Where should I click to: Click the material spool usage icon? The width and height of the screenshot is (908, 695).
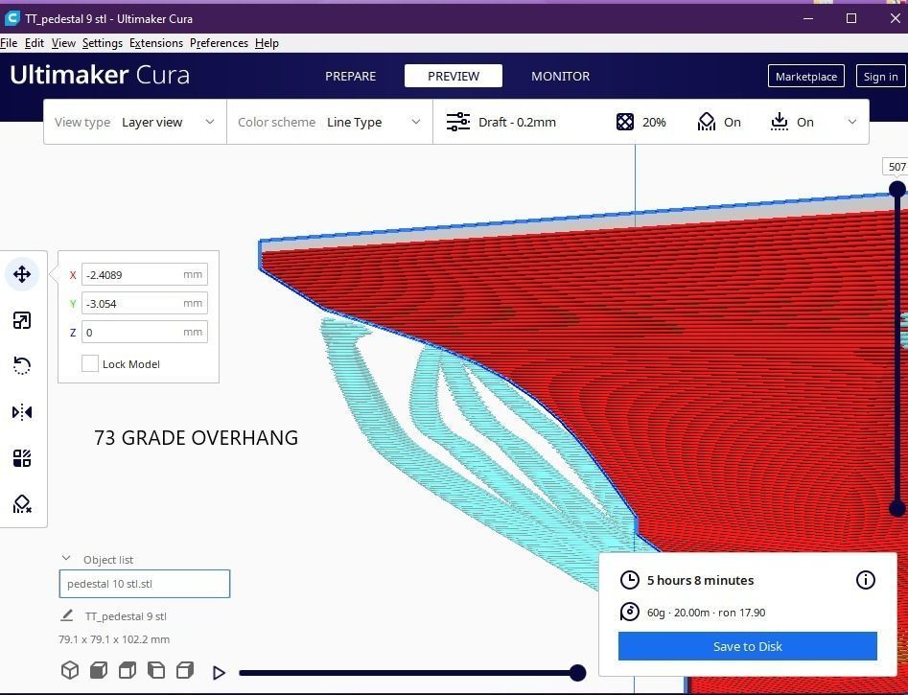[629, 612]
